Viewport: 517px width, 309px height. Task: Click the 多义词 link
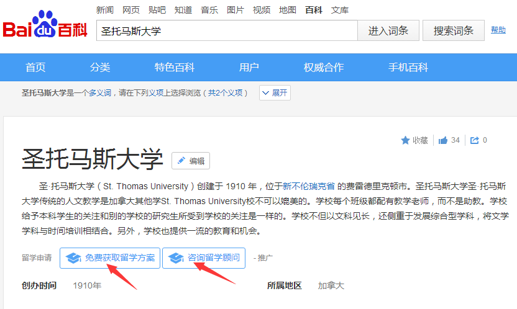pos(100,93)
